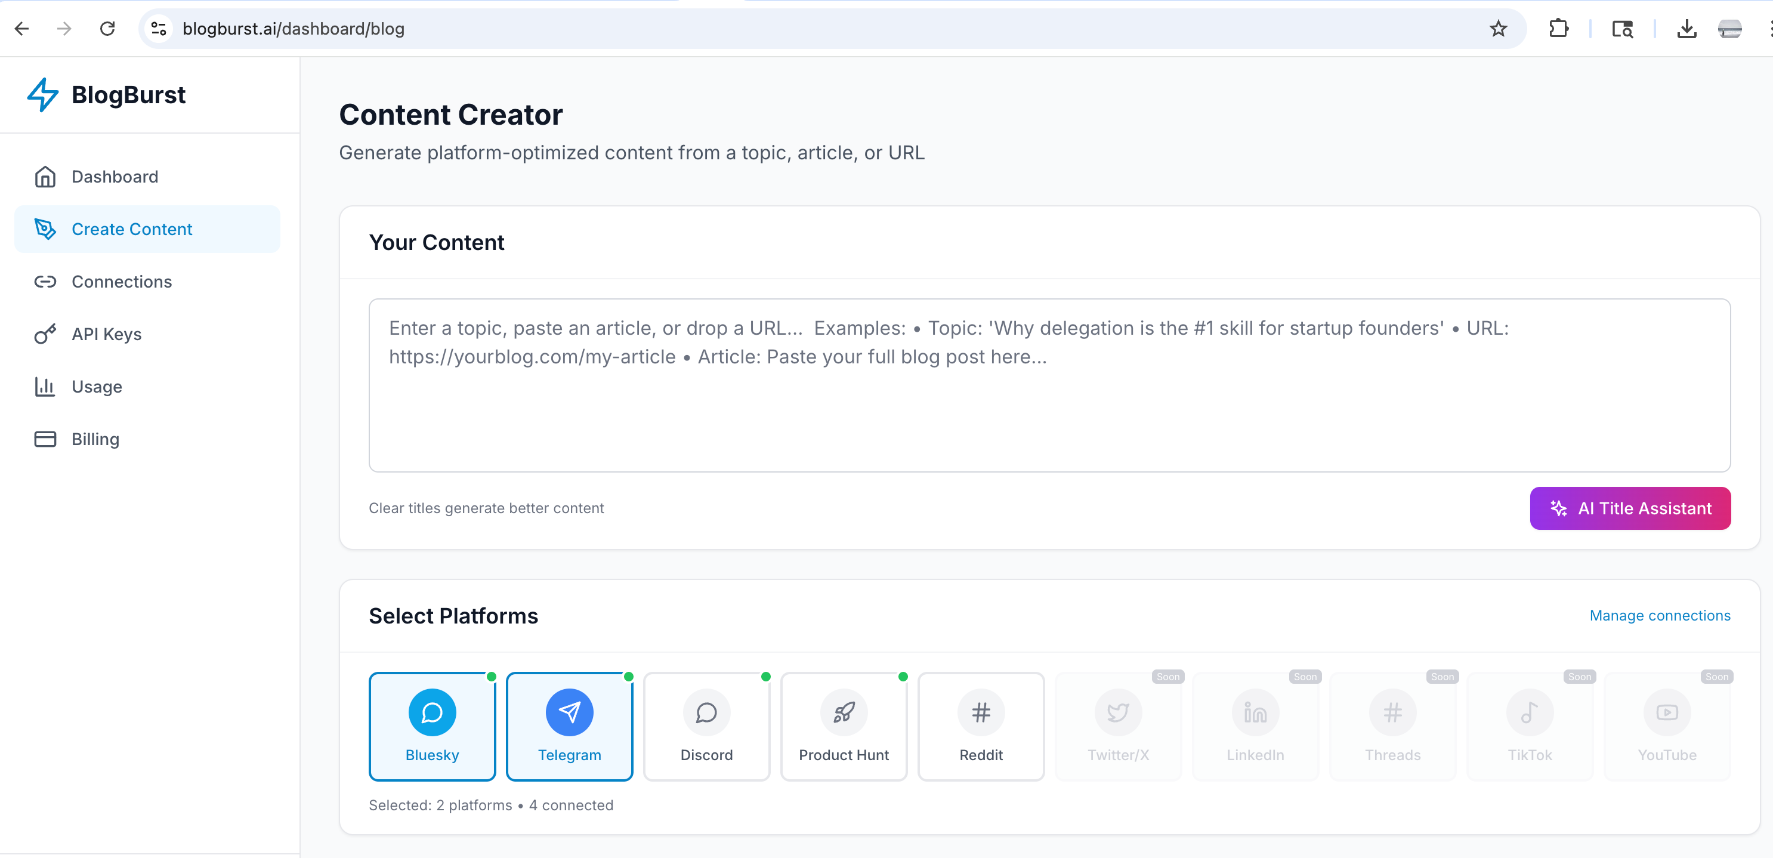Focus the content topic text area

(1049, 399)
